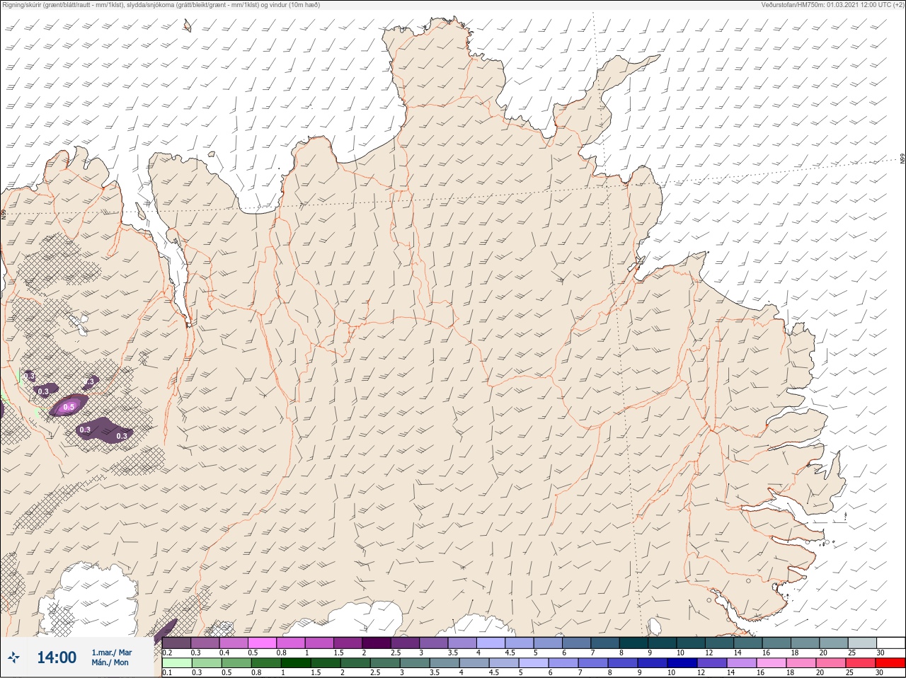Click the Veðurstofan compass logo icon
906x678 pixels.
(x=14, y=657)
